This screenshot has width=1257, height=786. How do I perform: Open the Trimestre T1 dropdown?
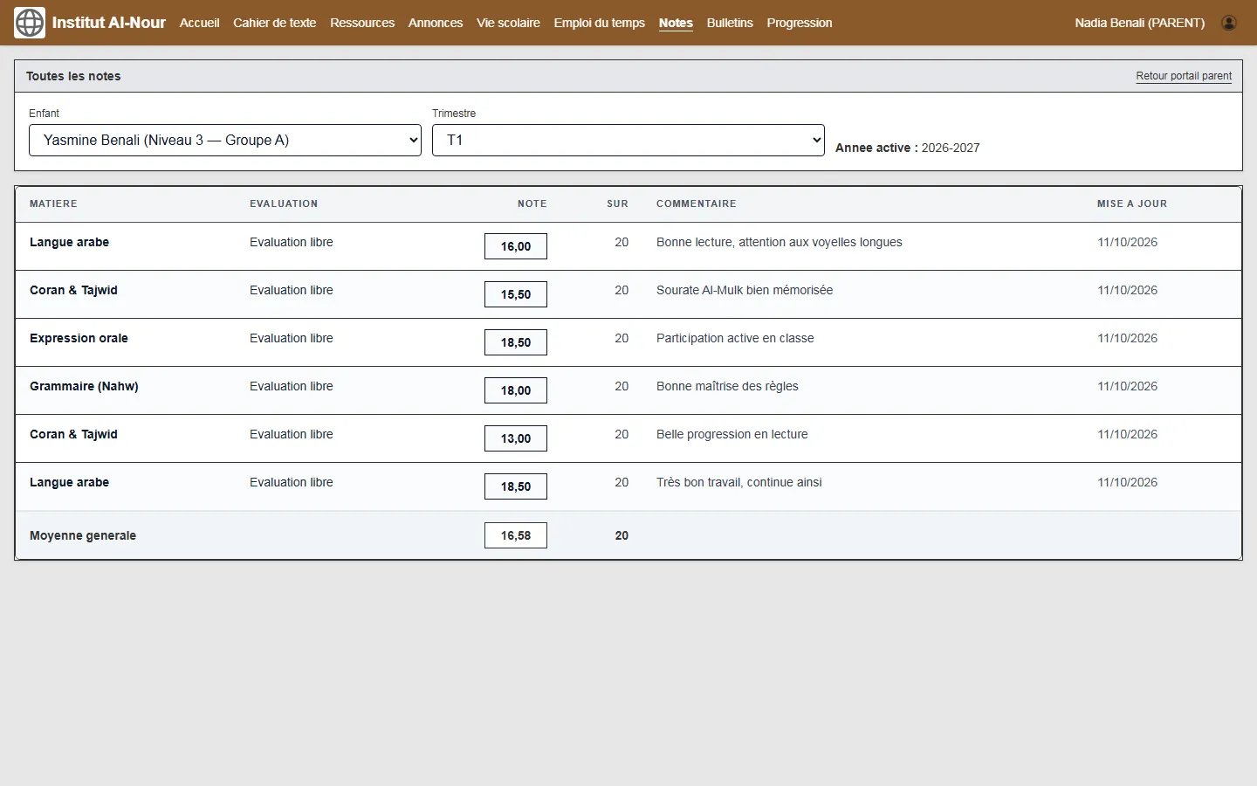(x=628, y=140)
